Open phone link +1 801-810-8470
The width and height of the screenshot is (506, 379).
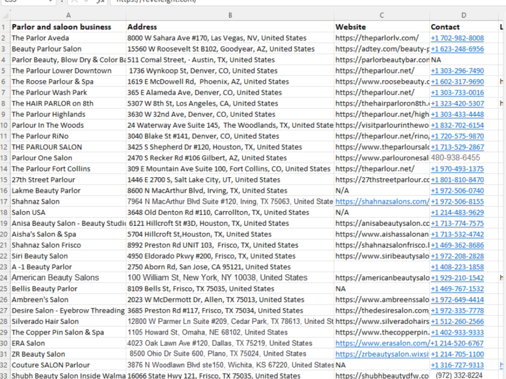[x=457, y=180]
